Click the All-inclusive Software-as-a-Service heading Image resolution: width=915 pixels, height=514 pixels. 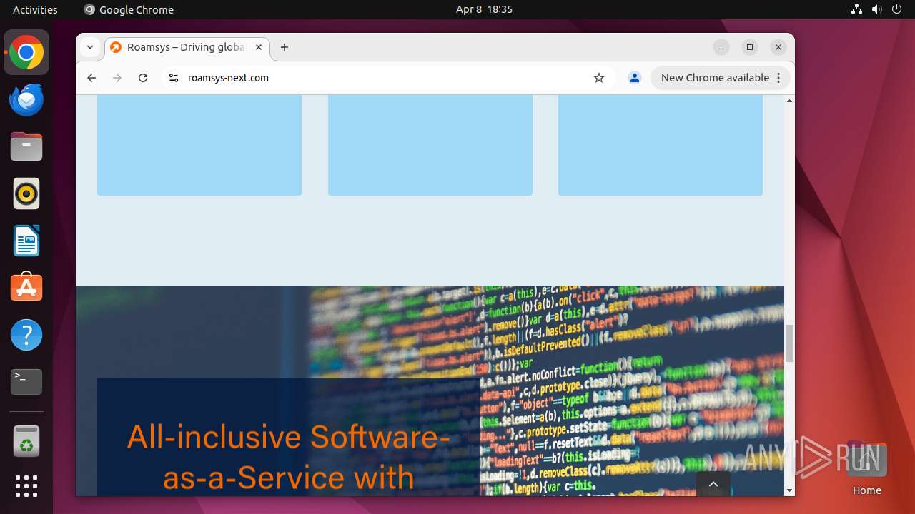pyautogui.click(x=288, y=457)
